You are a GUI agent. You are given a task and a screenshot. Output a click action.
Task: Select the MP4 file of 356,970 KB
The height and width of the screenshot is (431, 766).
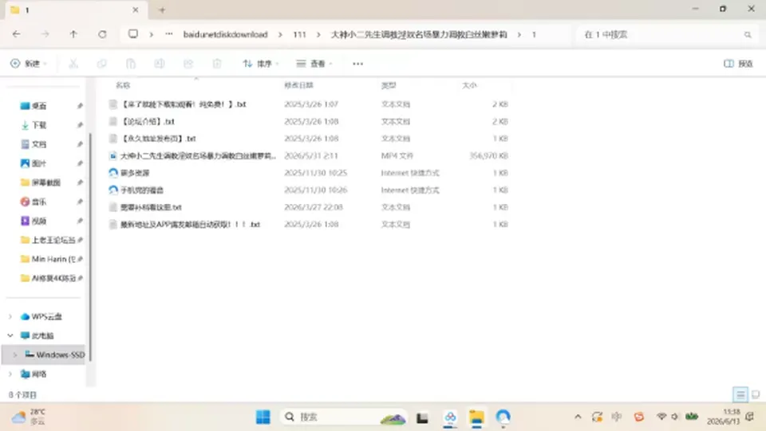(308, 155)
